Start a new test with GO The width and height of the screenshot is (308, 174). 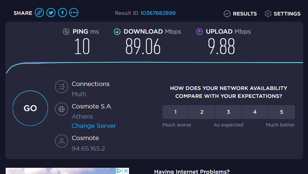(30, 108)
